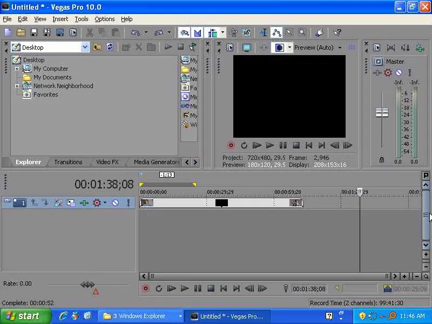Click the timeline cursor position timecode field
The height and width of the screenshot is (324, 432).
(x=309, y=289)
